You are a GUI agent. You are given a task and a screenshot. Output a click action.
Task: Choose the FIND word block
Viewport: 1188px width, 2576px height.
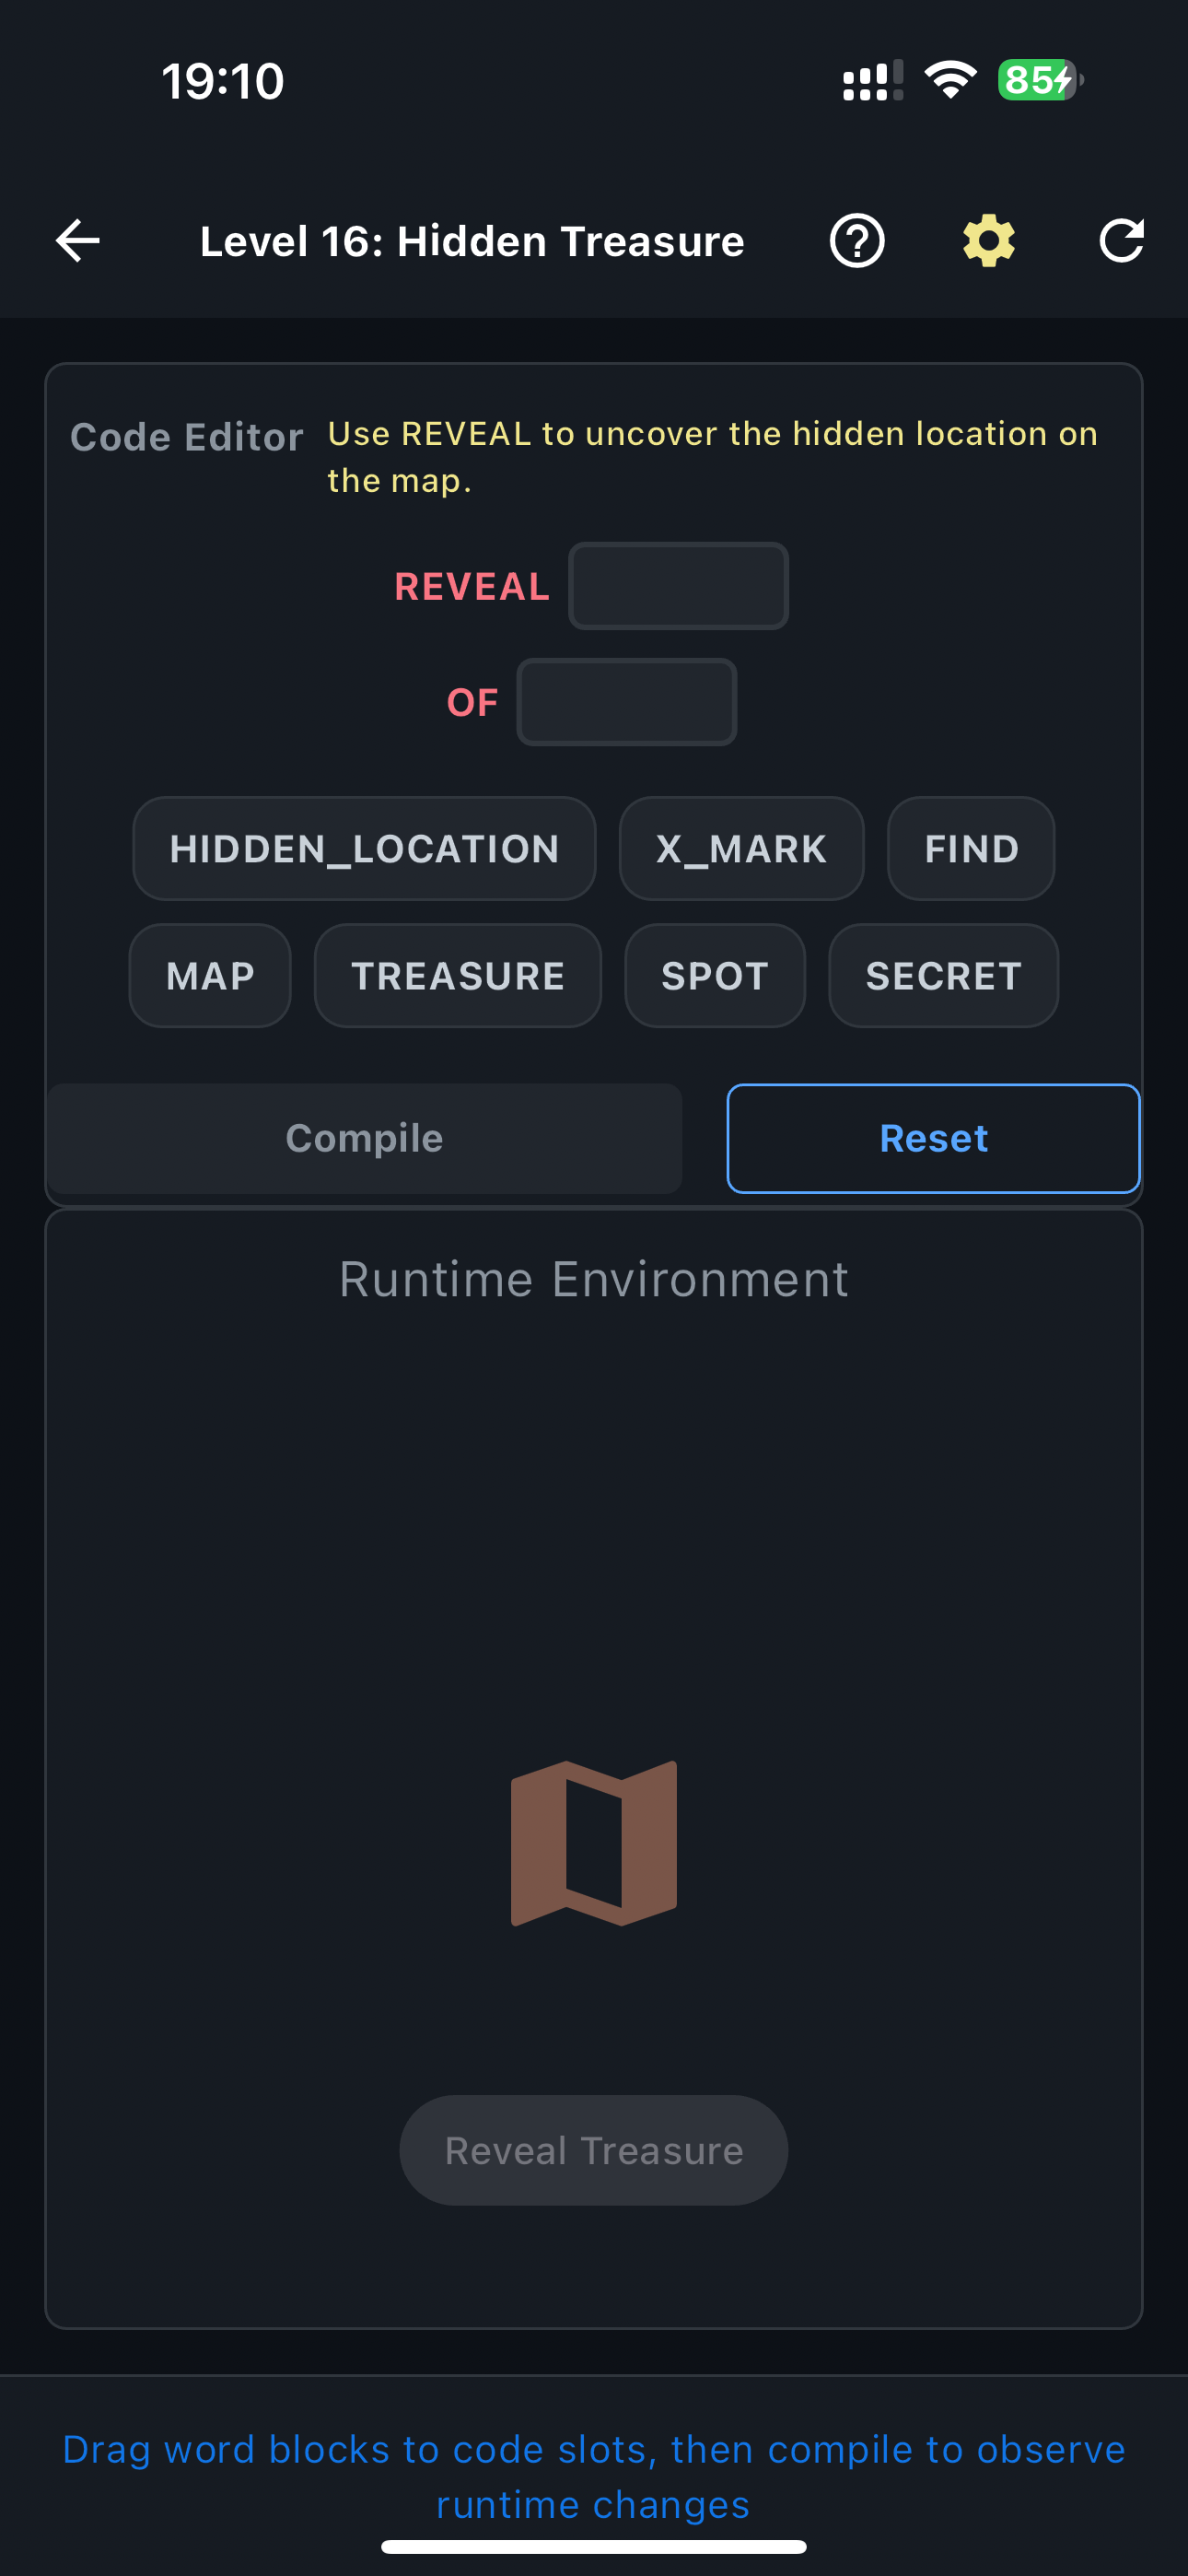(971, 849)
